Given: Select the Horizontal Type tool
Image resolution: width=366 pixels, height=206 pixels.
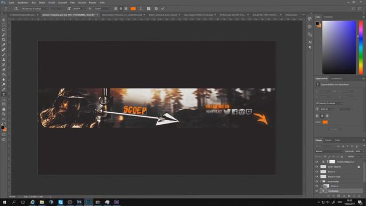Looking at the screenshot, I should (3, 94).
